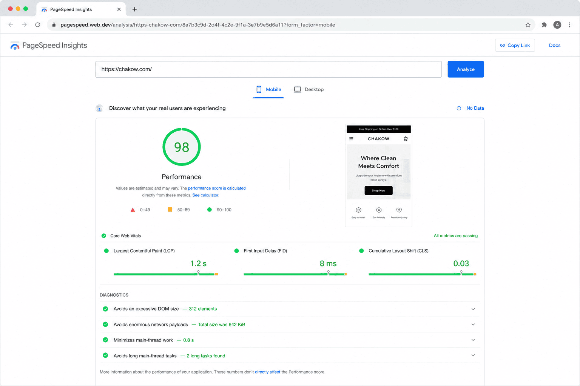
Task: Click the green dot beside First Input Delay
Action: click(237, 251)
